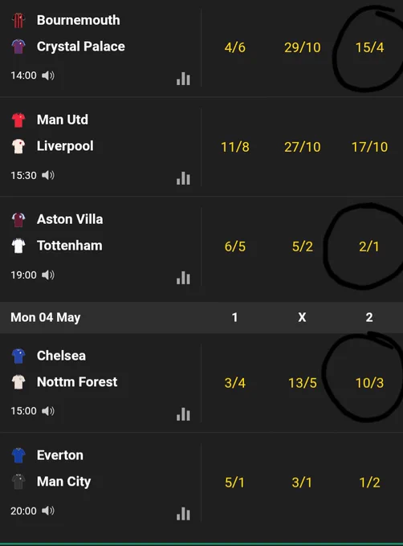This screenshot has height=546, width=403.
Task: Open the Man Utd v Liverpool match
Action: click(x=100, y=147)
